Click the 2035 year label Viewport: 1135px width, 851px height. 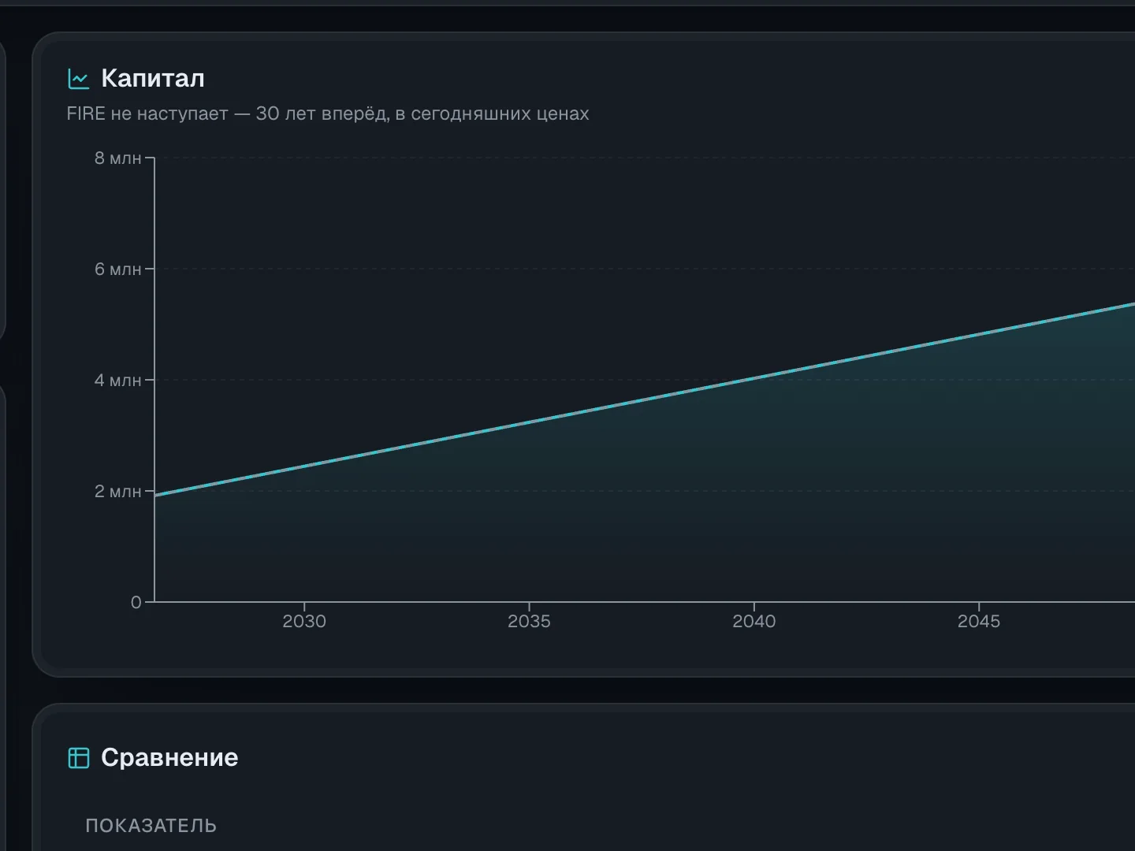tap(529, 622)
